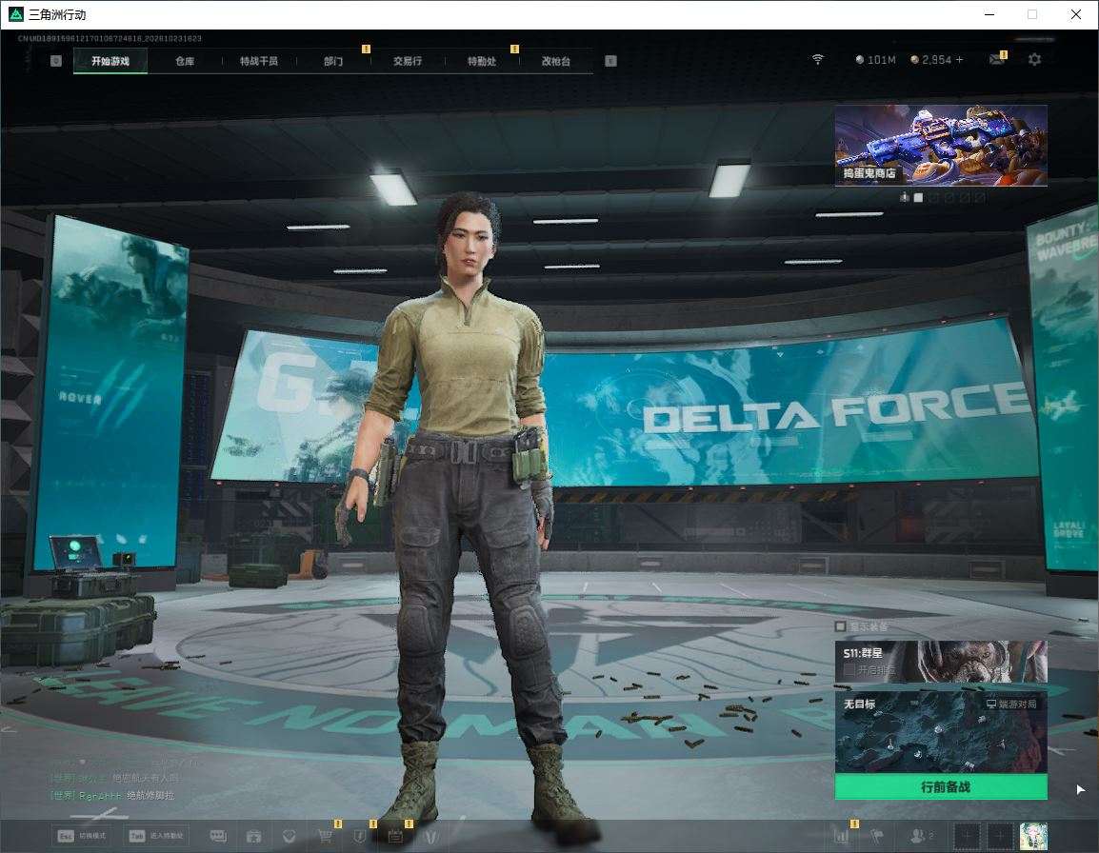Select the white banner page indicator dot

click(918, 198)
